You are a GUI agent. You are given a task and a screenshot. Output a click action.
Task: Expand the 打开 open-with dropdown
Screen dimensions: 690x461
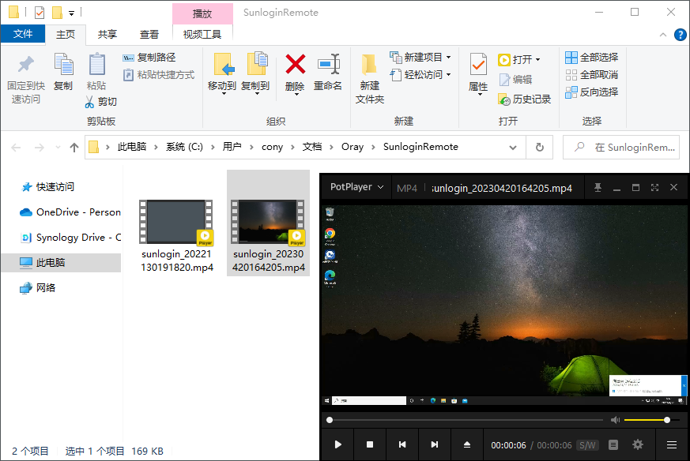tap(537, 60)
